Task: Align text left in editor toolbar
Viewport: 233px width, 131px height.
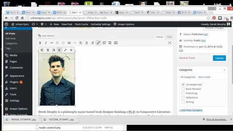Action: tap(81, 43)
